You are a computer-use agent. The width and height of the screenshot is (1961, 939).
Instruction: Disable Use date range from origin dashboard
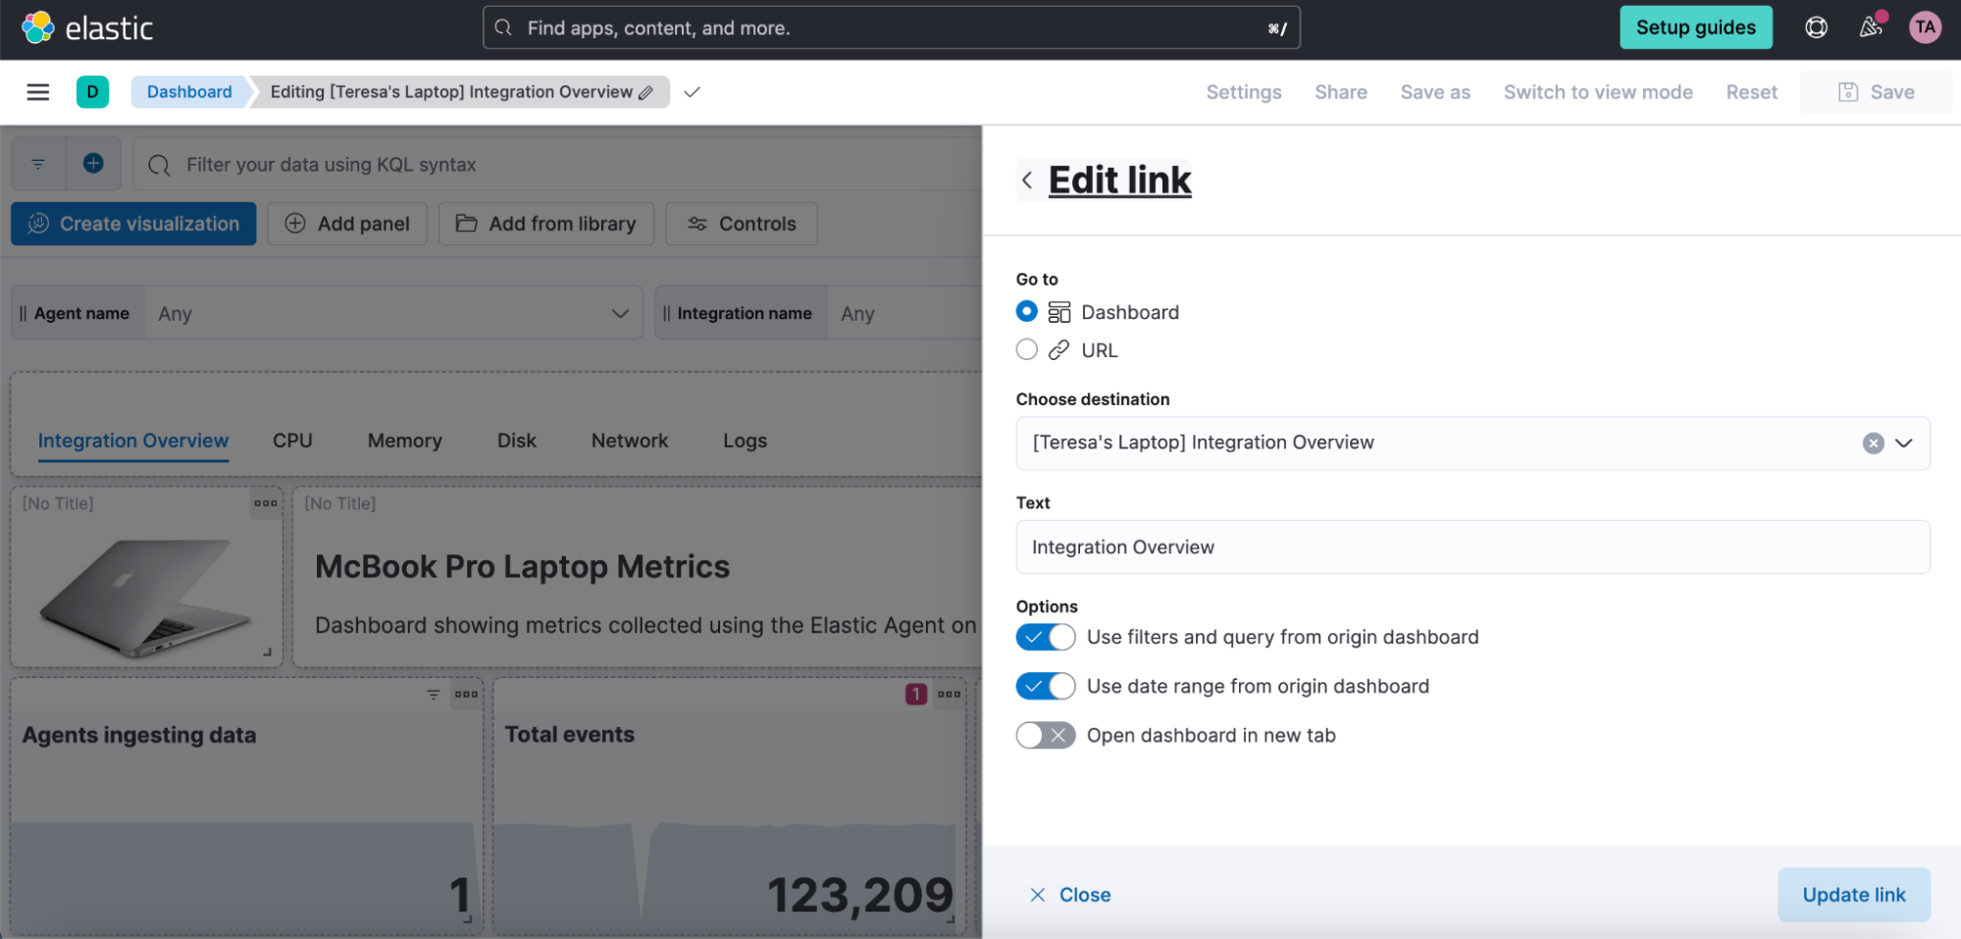click(1045, 685)
